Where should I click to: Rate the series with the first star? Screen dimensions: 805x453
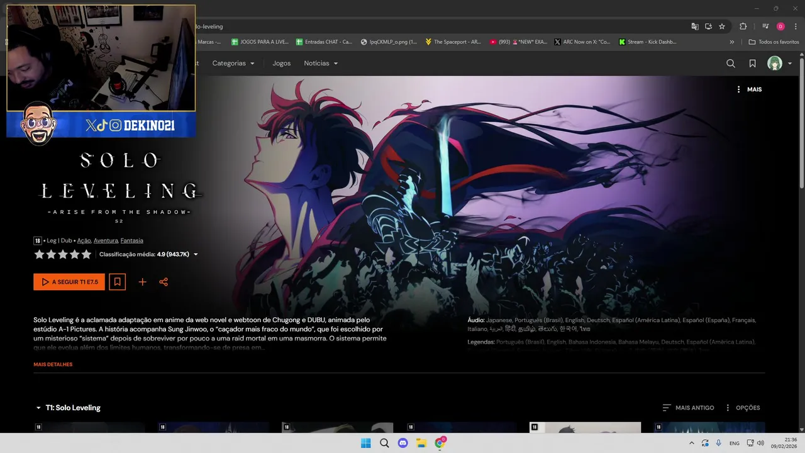[x=39, y=254]
